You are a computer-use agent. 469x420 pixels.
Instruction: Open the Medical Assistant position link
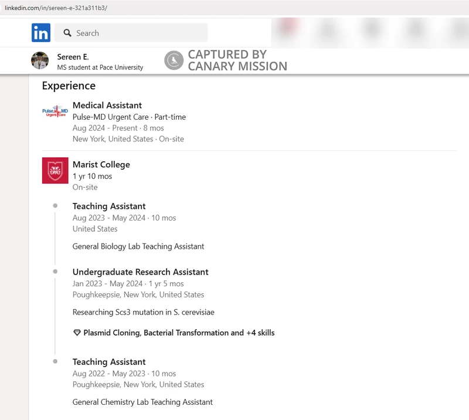[x=107, y=105]
